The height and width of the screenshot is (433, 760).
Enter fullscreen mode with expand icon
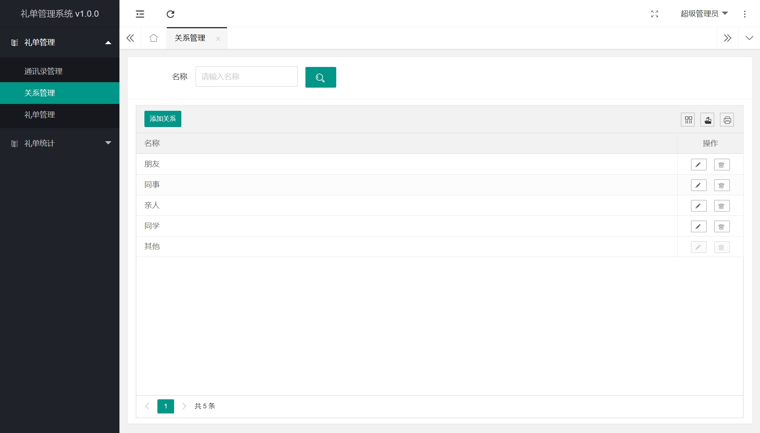(x=654, y=14)
